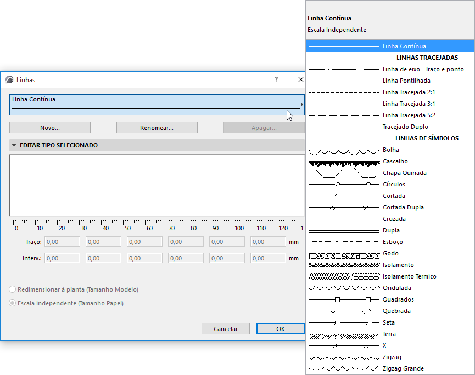This screenshot has height=375, width=475.
Task: Select Escala independente (Tamanho Papel) radio option
Action: click(x=13, y=303)
